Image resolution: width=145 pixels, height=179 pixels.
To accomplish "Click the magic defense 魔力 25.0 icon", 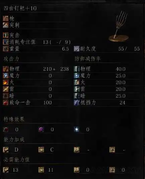I will [77, 76].
